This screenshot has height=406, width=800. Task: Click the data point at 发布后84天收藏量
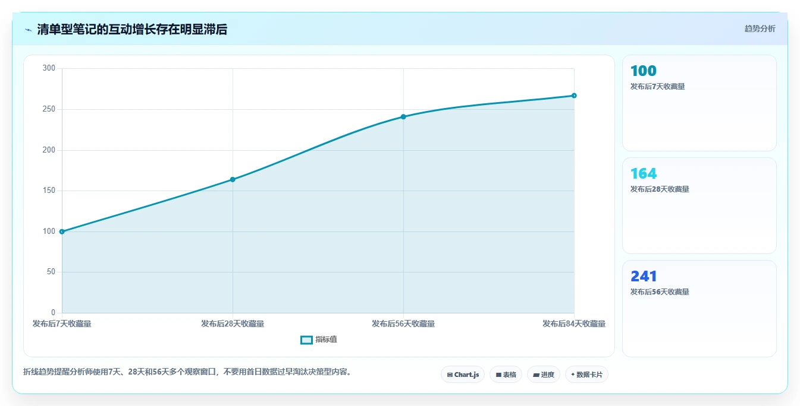click(574, 96)
